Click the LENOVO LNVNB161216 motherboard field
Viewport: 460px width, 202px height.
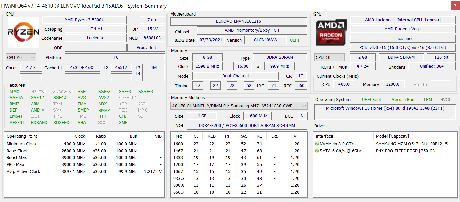point(239,21)
